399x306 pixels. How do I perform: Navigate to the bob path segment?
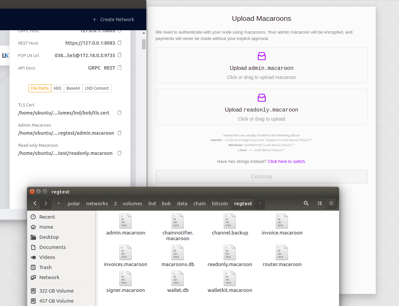click(x=166, y=203)
